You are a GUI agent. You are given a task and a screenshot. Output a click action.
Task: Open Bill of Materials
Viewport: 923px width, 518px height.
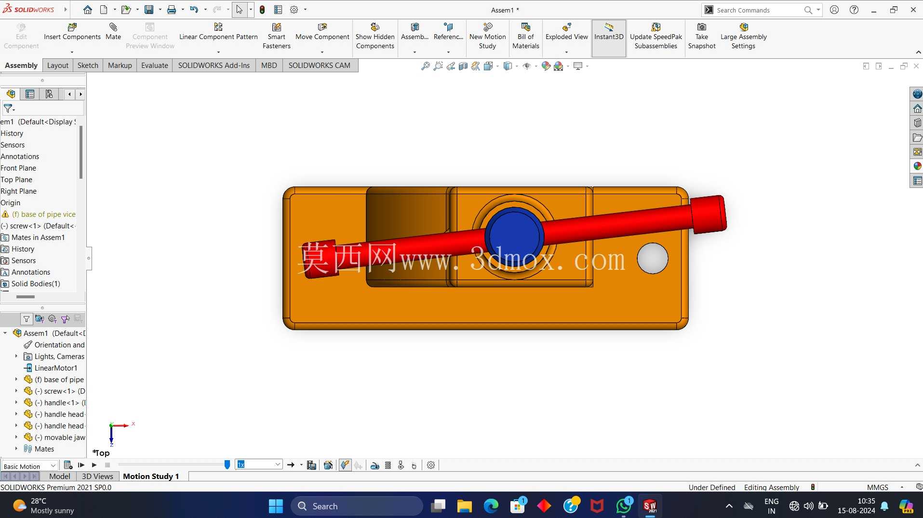click(x=526, y=36)
